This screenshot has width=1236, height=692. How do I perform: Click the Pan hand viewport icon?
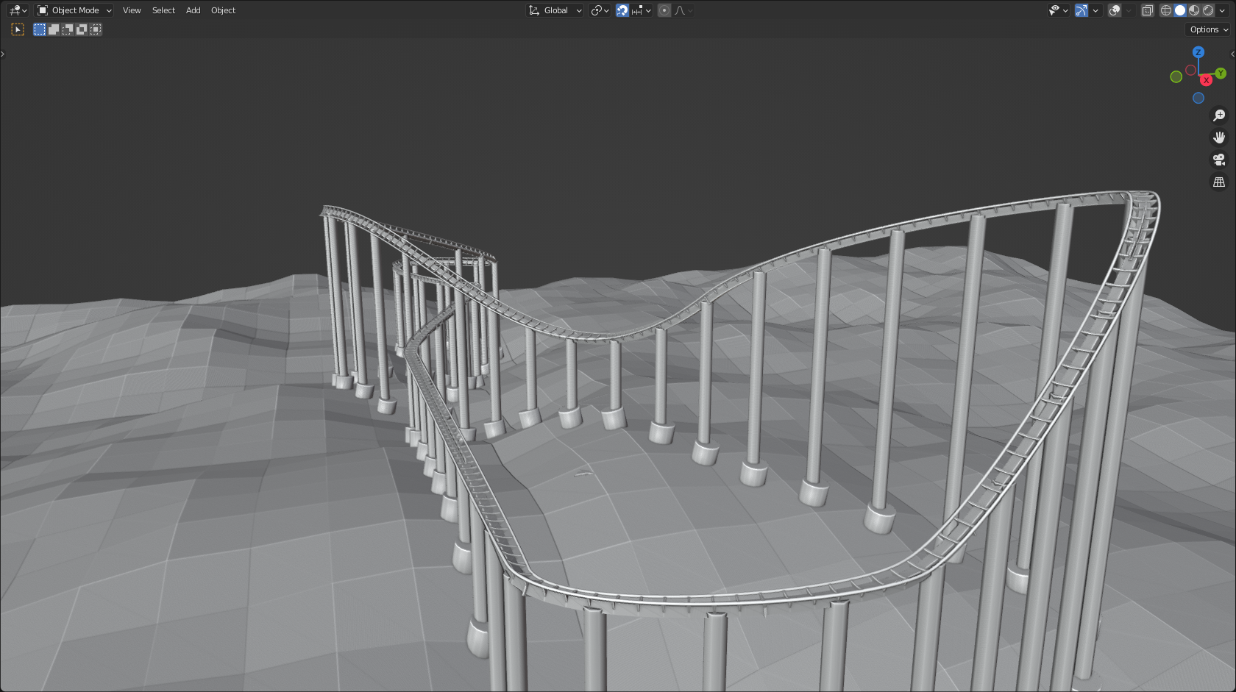(x=1219, y=138)
